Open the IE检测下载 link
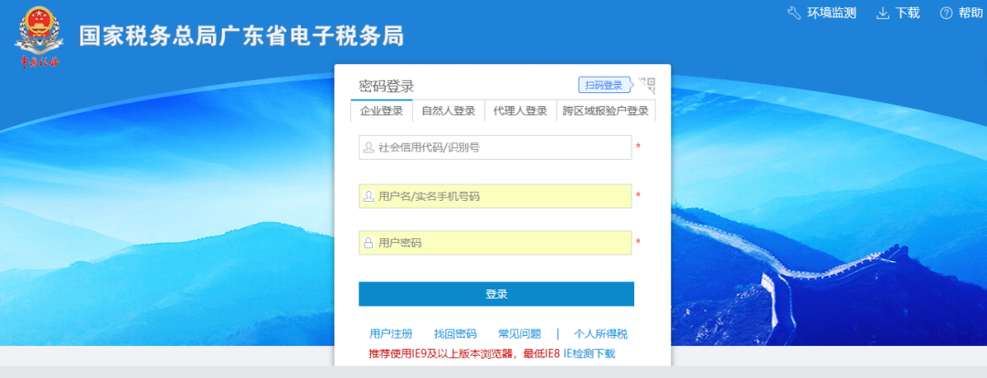987x378 pixels. click(x=589, y=353)
